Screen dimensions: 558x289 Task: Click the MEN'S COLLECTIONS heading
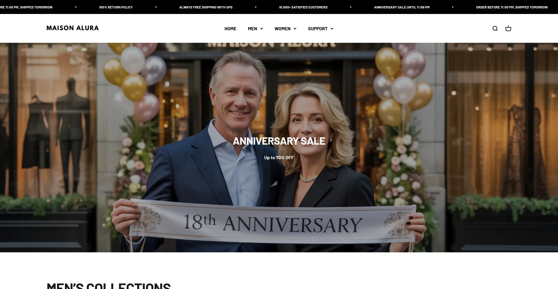click(x=109, y=285)
